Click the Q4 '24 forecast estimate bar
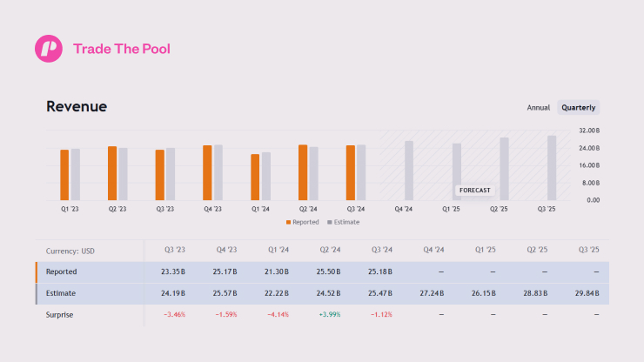The height and width of the screenshot is (362, 644). [x=409, y=171]
